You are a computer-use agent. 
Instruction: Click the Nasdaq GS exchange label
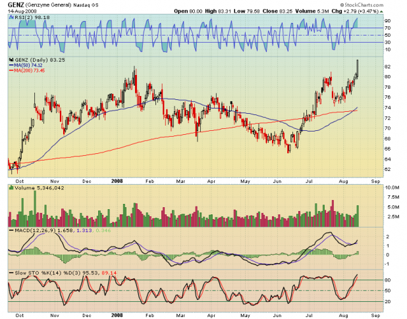coord(86,5)
